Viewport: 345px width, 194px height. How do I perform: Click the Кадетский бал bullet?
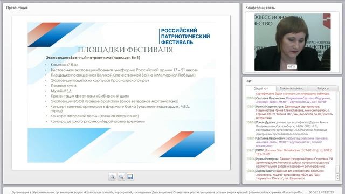coord(64,65)
